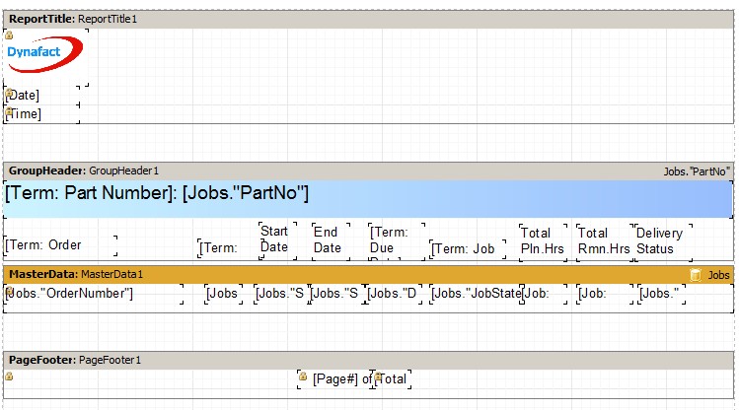Select the Start Date column header

pos(275,239)
